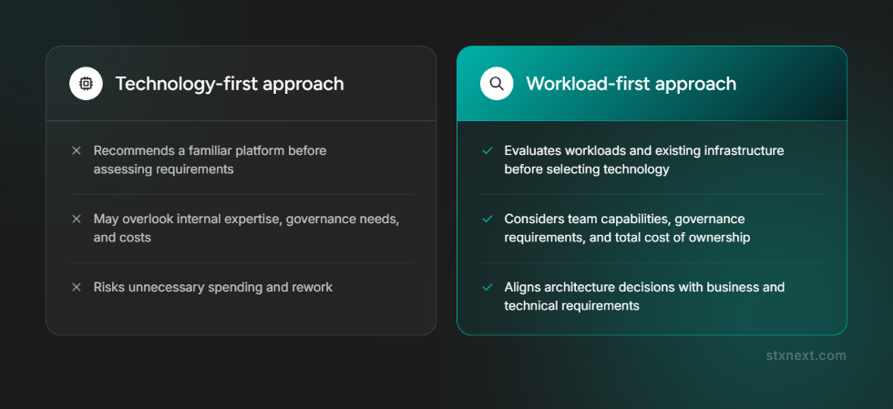Viewport: 893px width, 409px height.
Task: Click the stxnext.com label
Action: pos(806,356)
